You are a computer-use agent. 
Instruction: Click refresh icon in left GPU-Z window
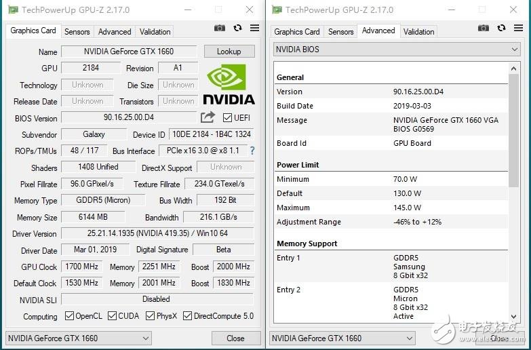[238, 28]
